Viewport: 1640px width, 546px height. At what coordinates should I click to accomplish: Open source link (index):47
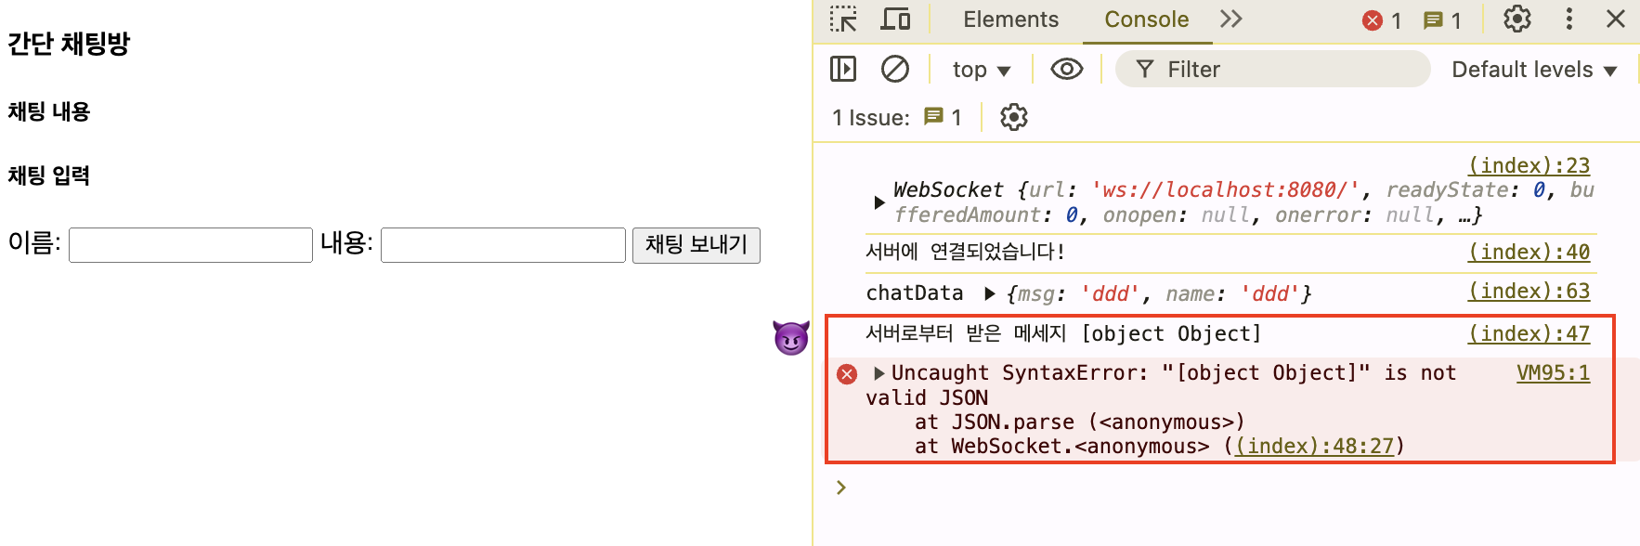pos(1529,333)
